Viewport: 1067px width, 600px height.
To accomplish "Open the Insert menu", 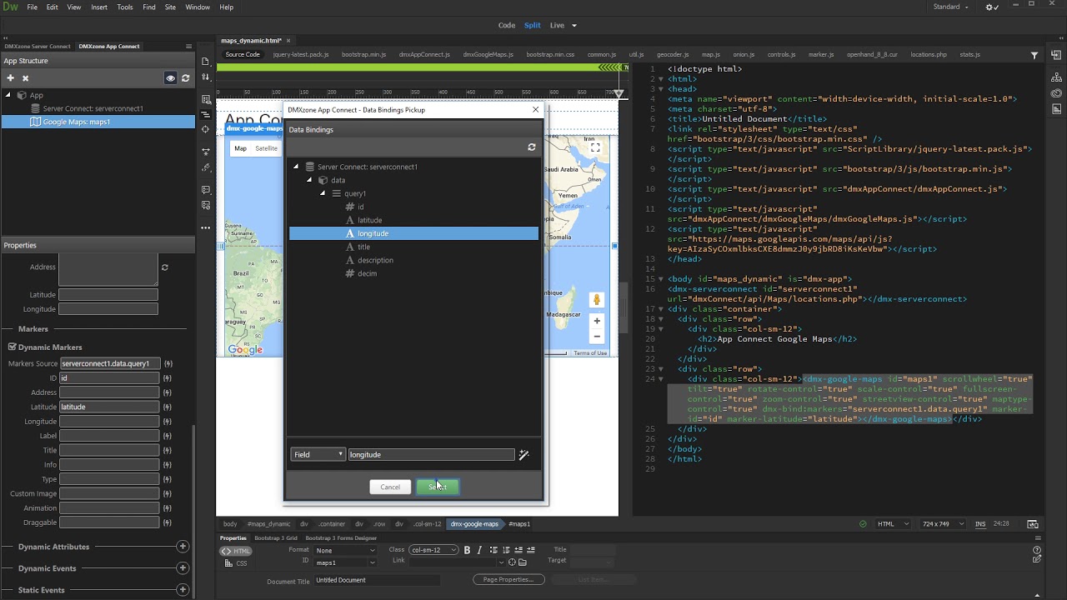I will 99,7.
